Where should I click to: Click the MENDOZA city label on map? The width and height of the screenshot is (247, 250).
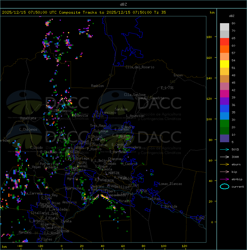(x=72, y=152)
